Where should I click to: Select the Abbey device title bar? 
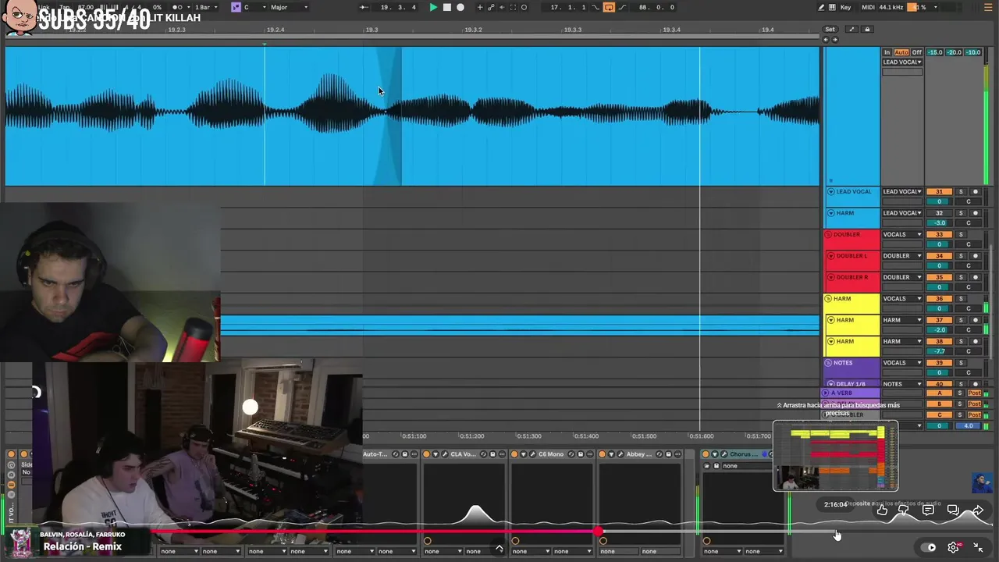coord(639,454)
